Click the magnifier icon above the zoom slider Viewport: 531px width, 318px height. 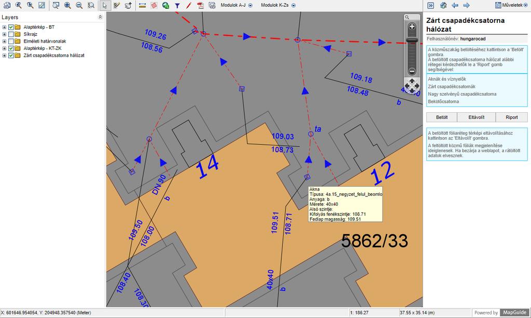pyautogui.click(x=407, y=17)
